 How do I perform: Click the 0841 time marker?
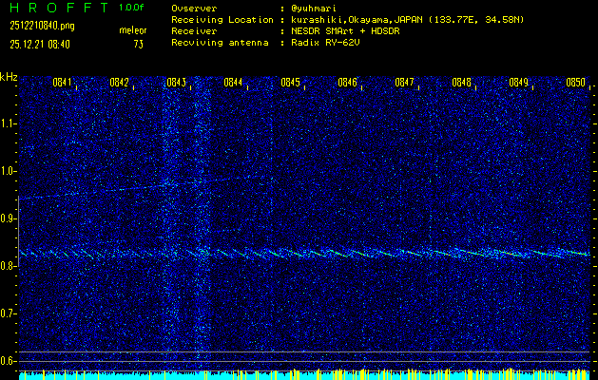[64, 83]
